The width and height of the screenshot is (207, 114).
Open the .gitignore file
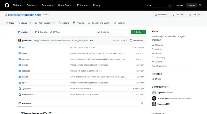[26, 88]
